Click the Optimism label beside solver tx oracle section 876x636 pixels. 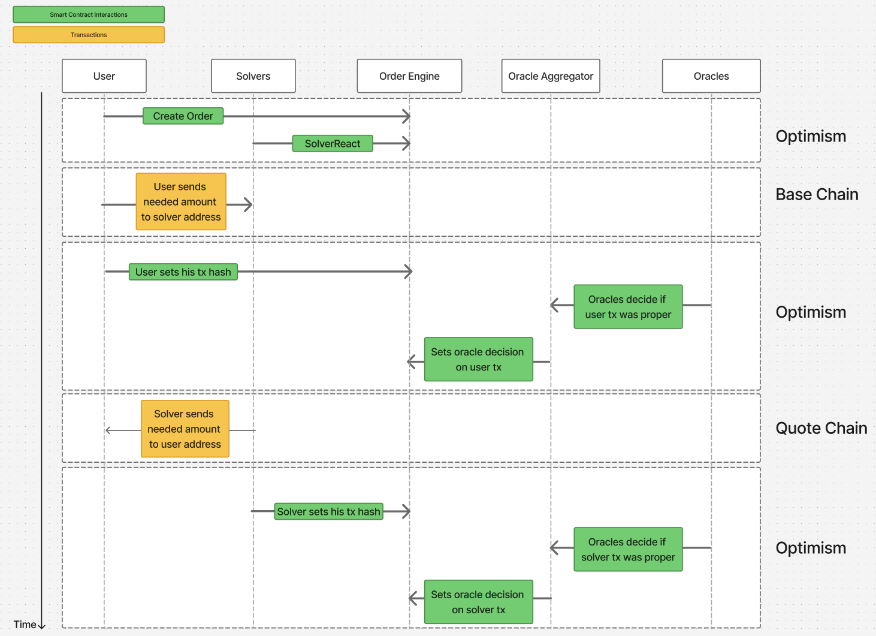click(x=811, y=548)
